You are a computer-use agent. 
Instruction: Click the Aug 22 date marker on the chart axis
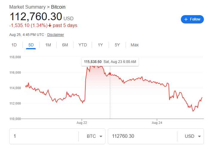click(x=82, y=122)
